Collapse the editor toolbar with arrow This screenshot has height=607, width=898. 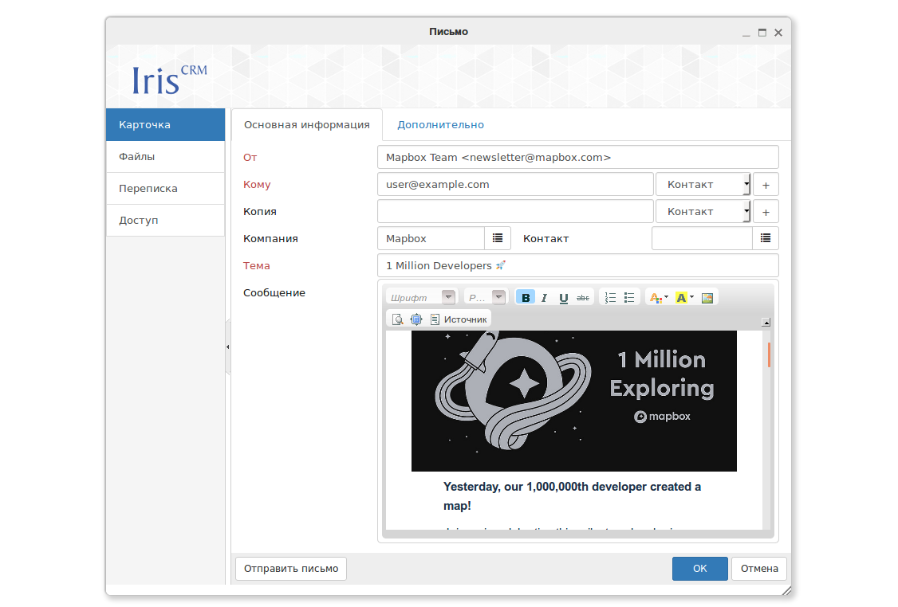(x=766, y=322)
